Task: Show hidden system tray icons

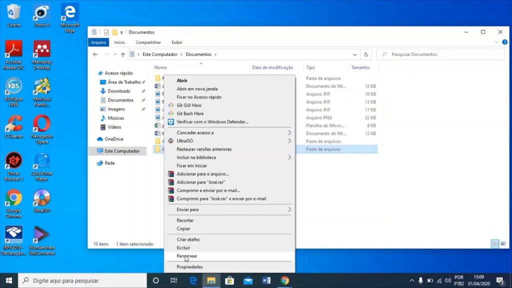Action: [x=412, y=280]
